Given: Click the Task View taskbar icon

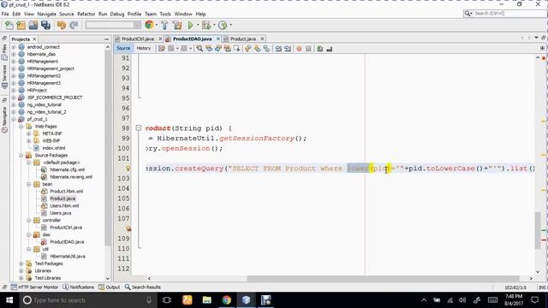Looking at the screenshot, I should (167, 300).
